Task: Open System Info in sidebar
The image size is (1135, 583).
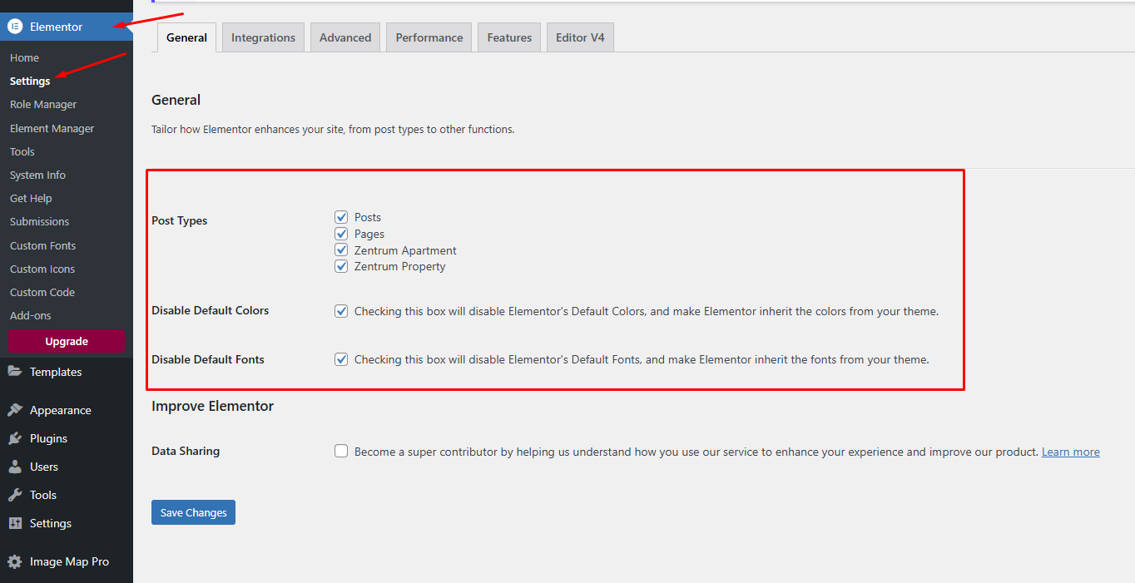Action: point(37,175)
